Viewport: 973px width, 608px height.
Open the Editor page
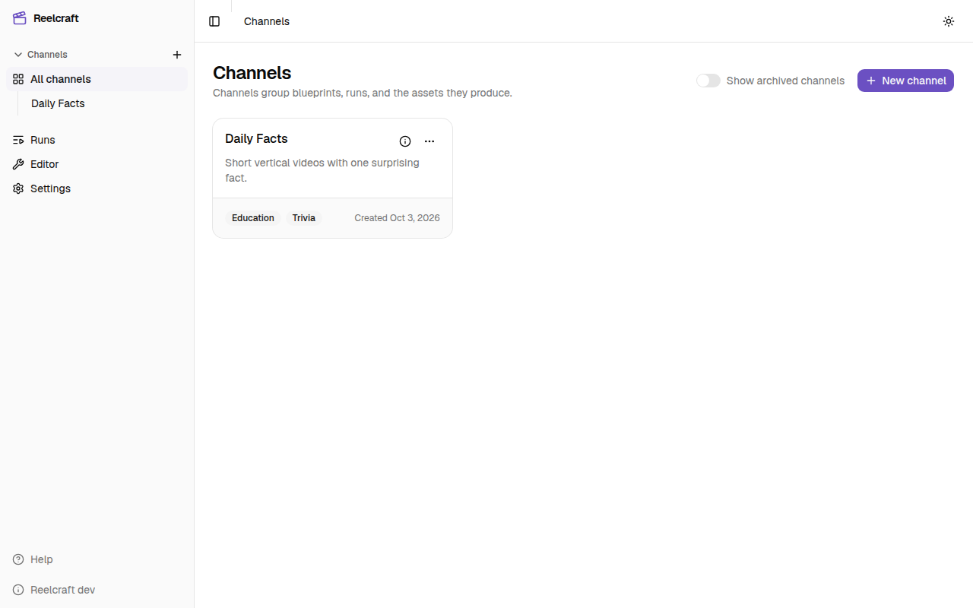click(97, 164)
